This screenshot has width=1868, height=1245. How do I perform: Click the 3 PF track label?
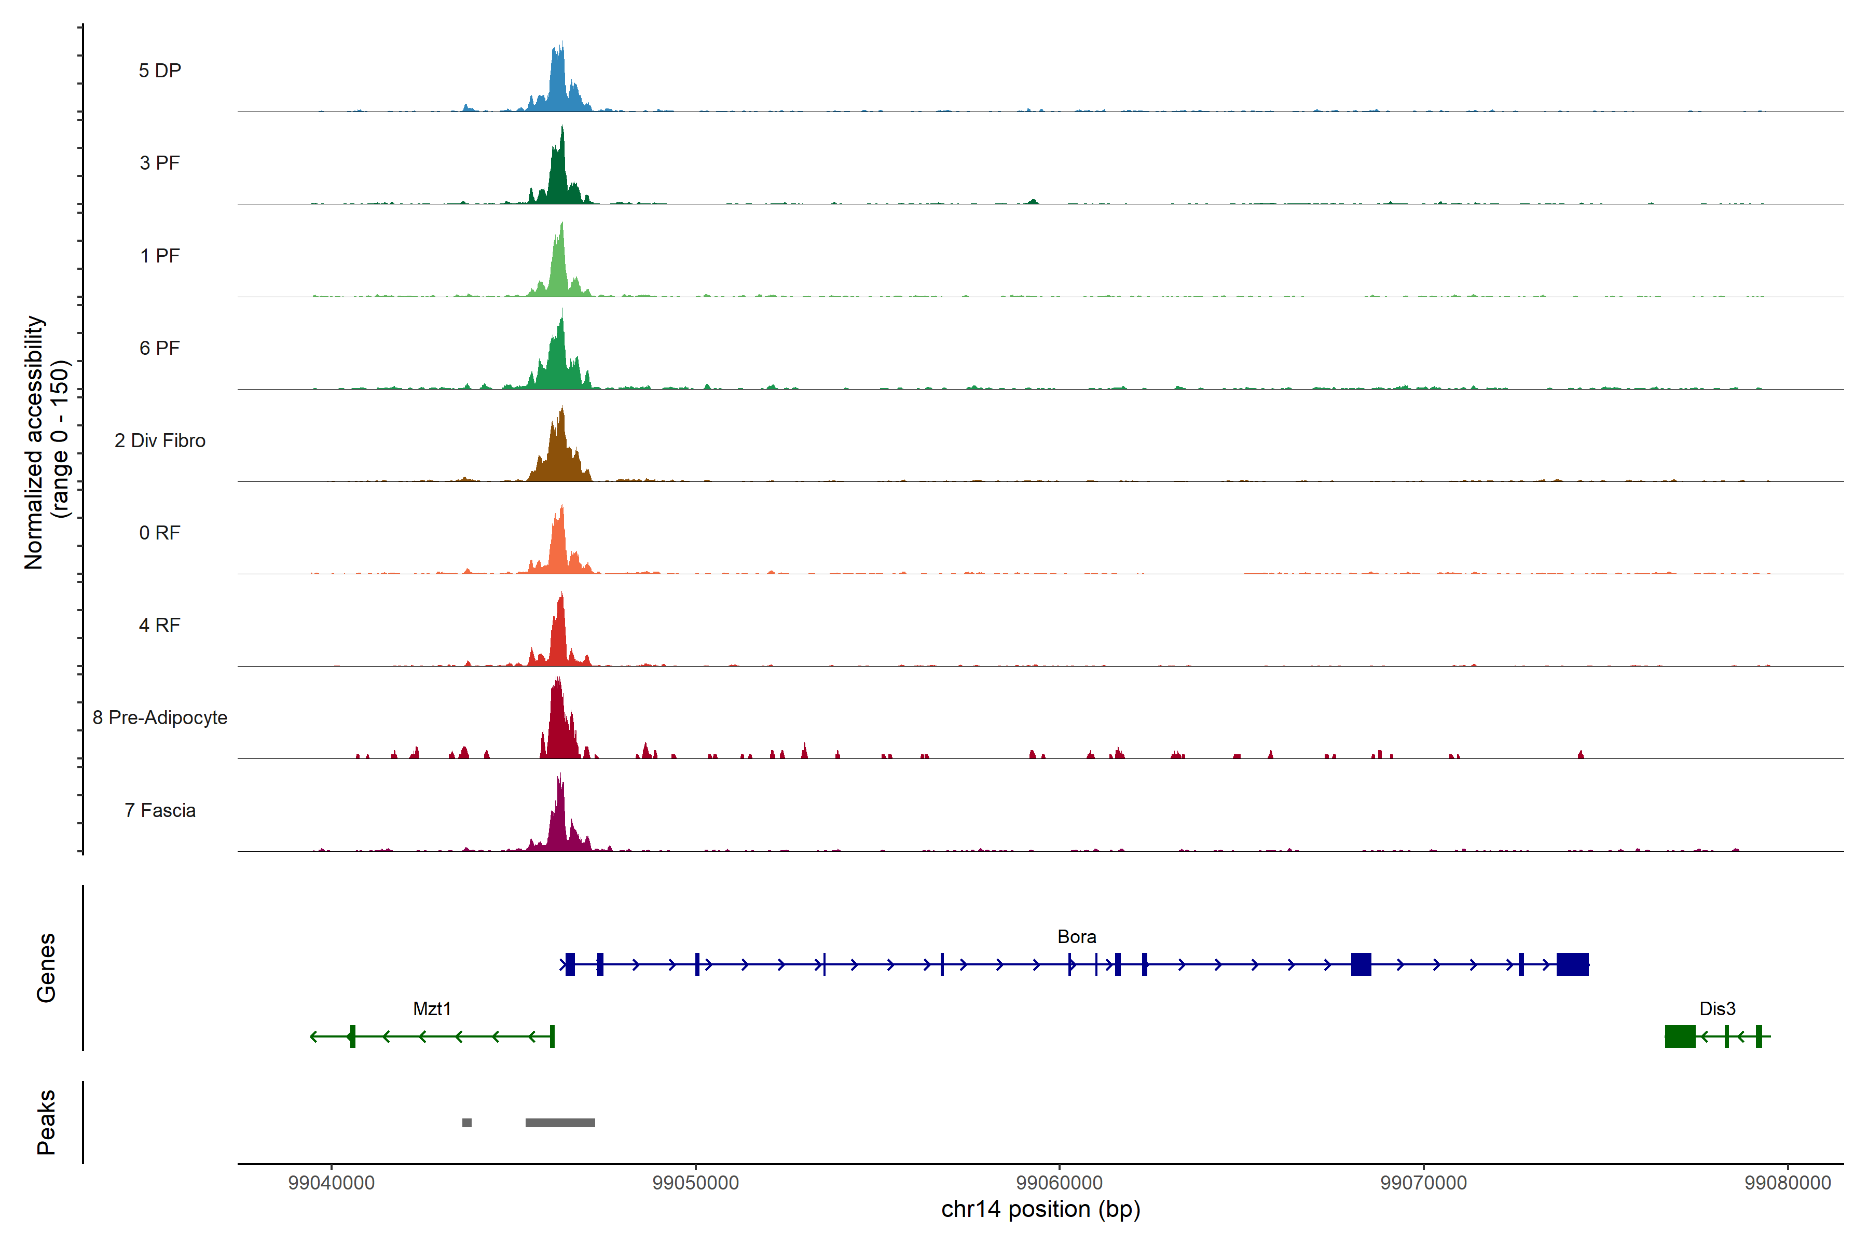coord(160,163)
